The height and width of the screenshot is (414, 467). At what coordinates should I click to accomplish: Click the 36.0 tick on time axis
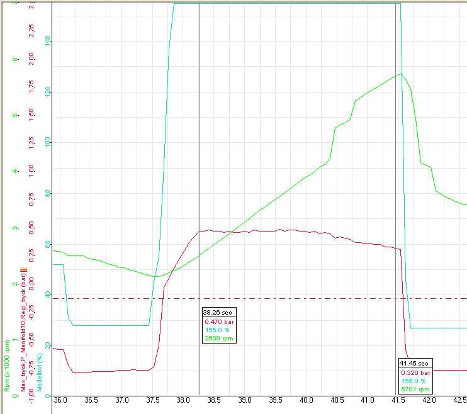[x=60, y=400]
